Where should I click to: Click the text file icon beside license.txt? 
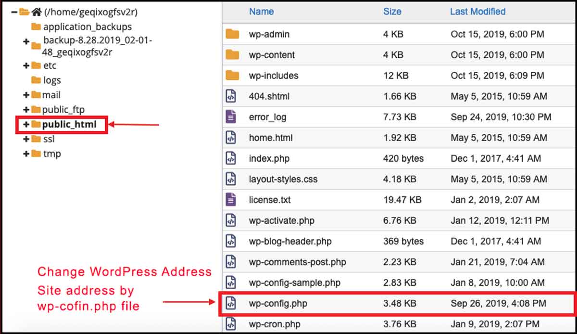[231, 200]
